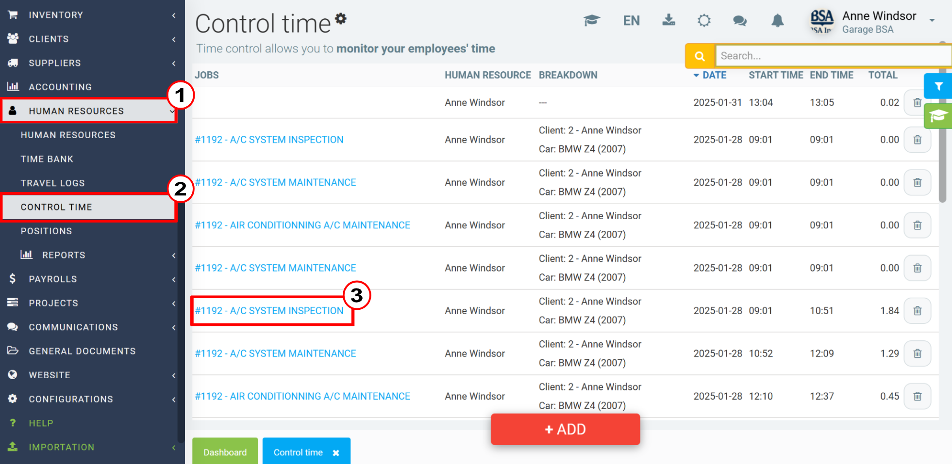Click the graduation cap tutorial icon in header

[592, 20]
